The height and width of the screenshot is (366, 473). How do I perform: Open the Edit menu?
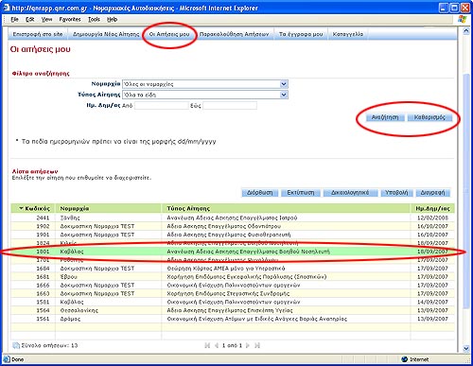coord(30,20)
